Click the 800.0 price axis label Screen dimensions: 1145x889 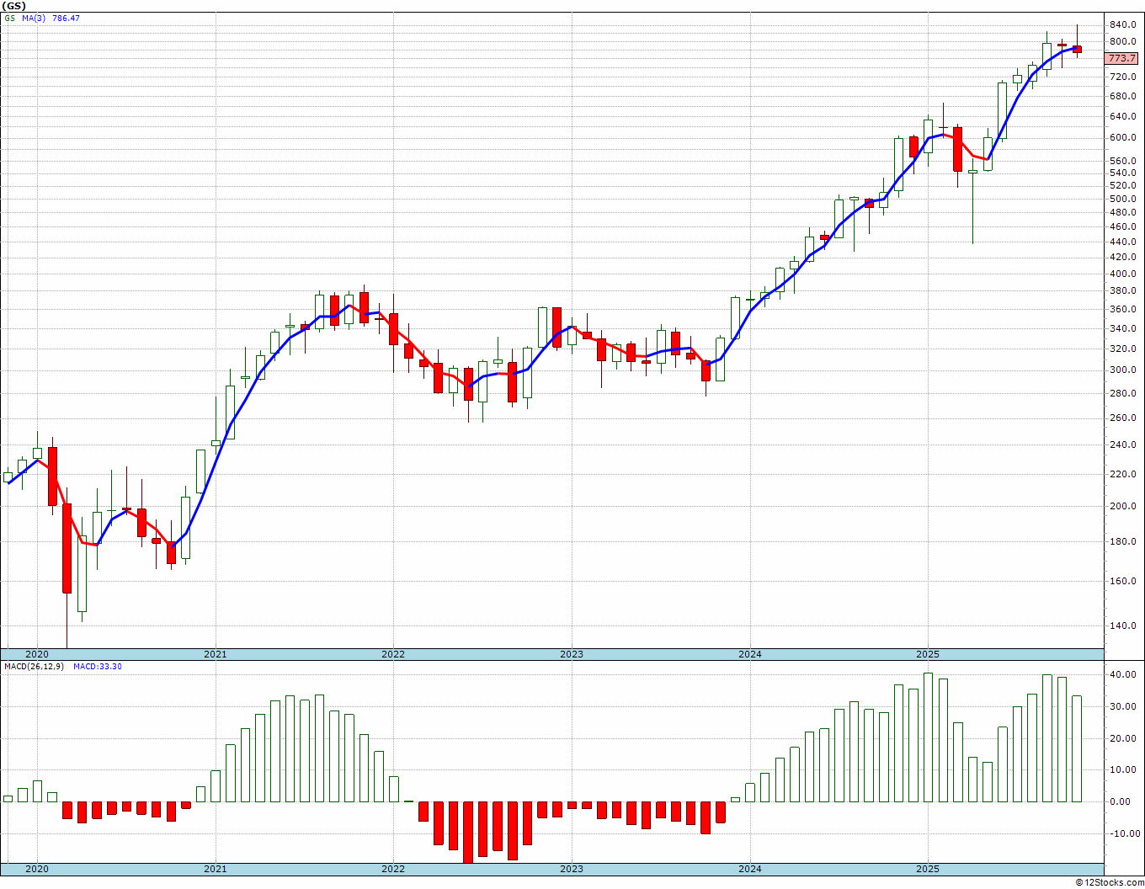(x=1122, y=41)
